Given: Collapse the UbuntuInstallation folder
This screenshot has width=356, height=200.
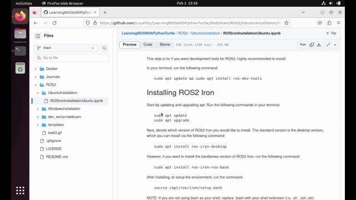Looking at the screenshot, I should point(38,93).
